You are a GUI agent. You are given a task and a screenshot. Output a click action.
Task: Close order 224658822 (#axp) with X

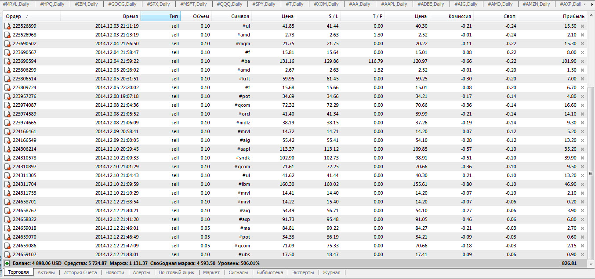pyautogui.click(x=583, y=219)
